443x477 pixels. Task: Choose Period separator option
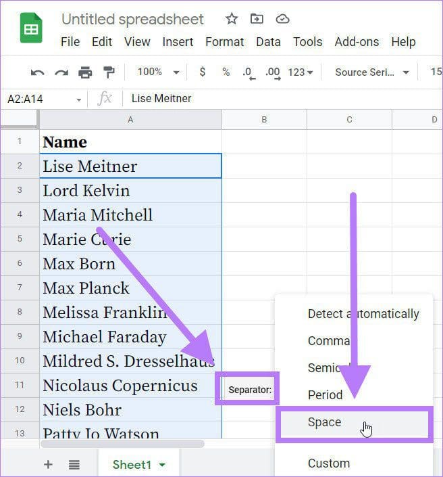pyautogui.click(x=354, y=395)
